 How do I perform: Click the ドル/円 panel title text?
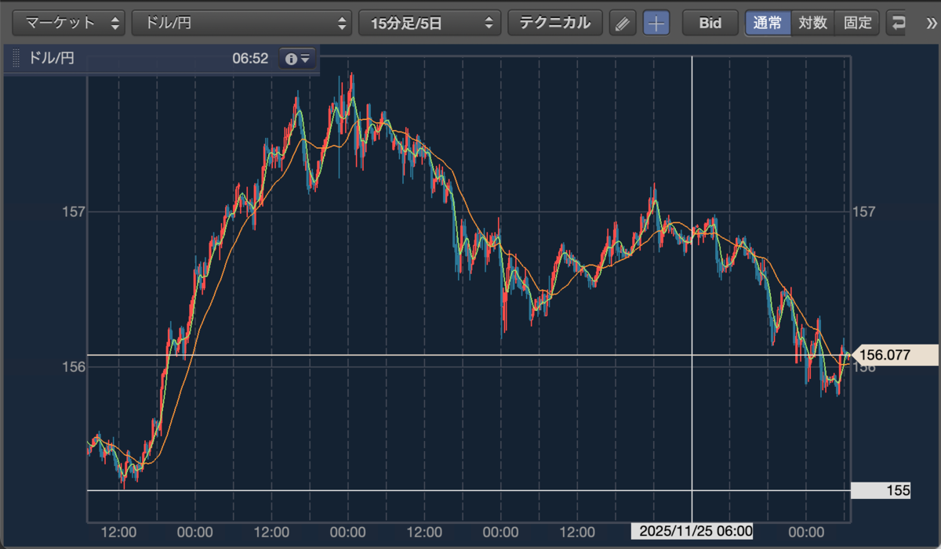tap(51, 59)
